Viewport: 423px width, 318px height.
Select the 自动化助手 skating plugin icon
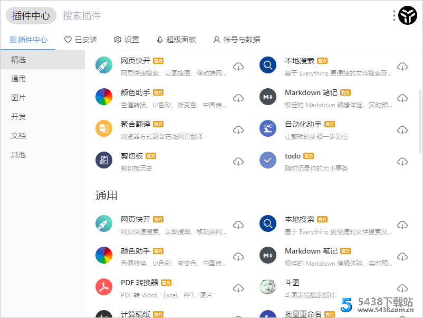coord(268,129)
